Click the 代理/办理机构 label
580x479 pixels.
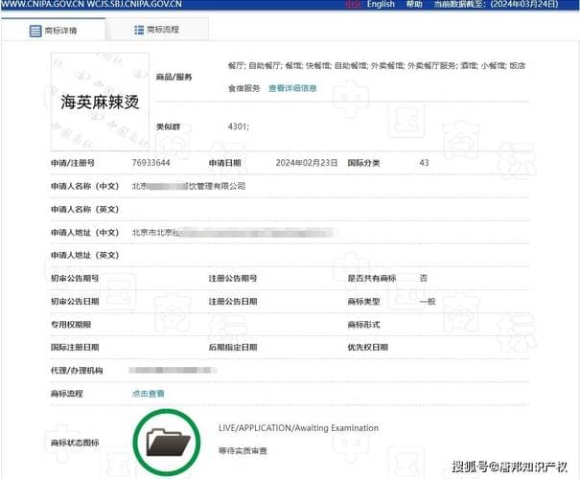[77, 371]
